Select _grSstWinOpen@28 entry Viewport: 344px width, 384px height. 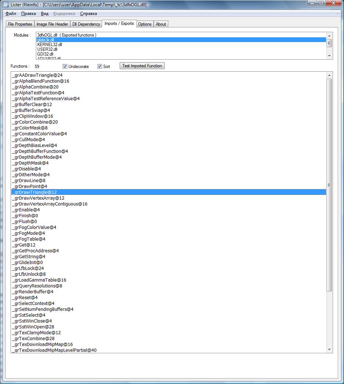[169, 327]
